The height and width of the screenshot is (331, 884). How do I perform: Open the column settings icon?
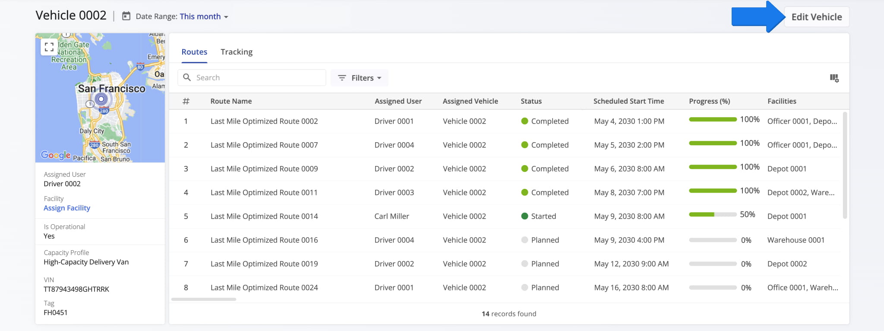(x=834, y=78)
